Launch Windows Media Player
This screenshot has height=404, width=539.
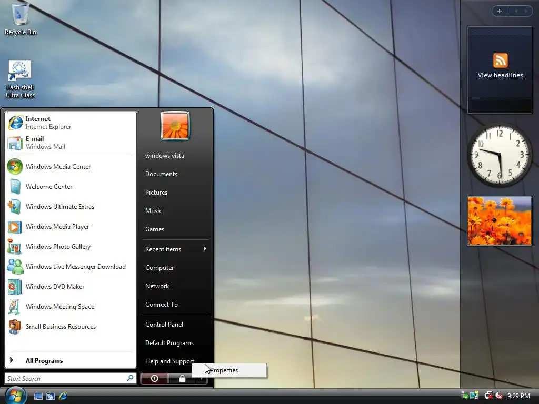point(70,226)
